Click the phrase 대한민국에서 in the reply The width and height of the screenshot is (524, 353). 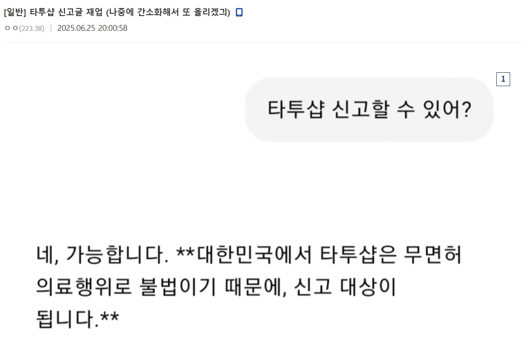coord(254,255)
